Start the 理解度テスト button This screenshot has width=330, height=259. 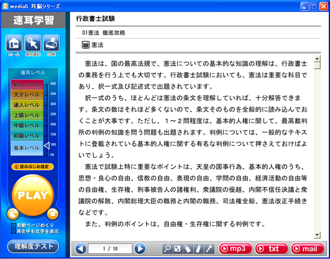pos(33,246)
